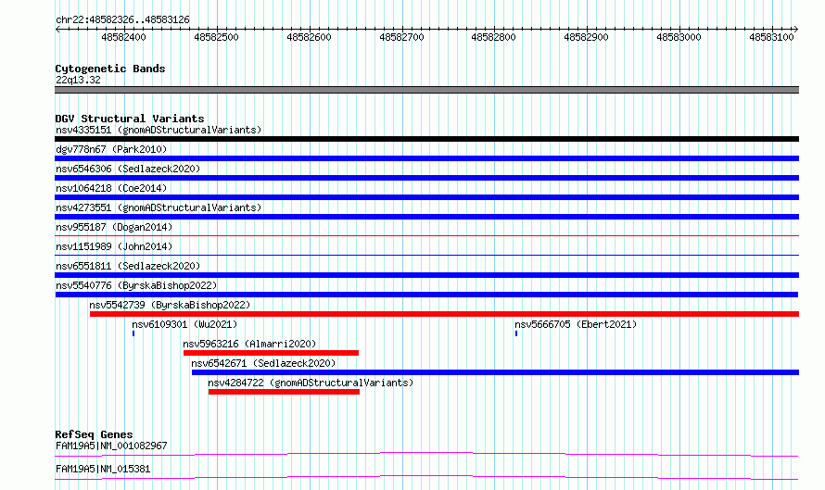Select the red nsv5963216 variant bar
The image size is (825, 490).
[271, 353]
